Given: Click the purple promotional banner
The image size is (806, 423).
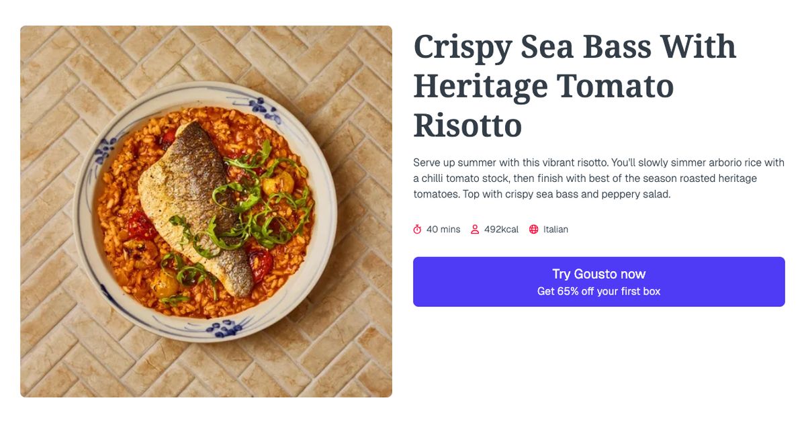Looking at the screenshot, I should [x=598, y=281].
